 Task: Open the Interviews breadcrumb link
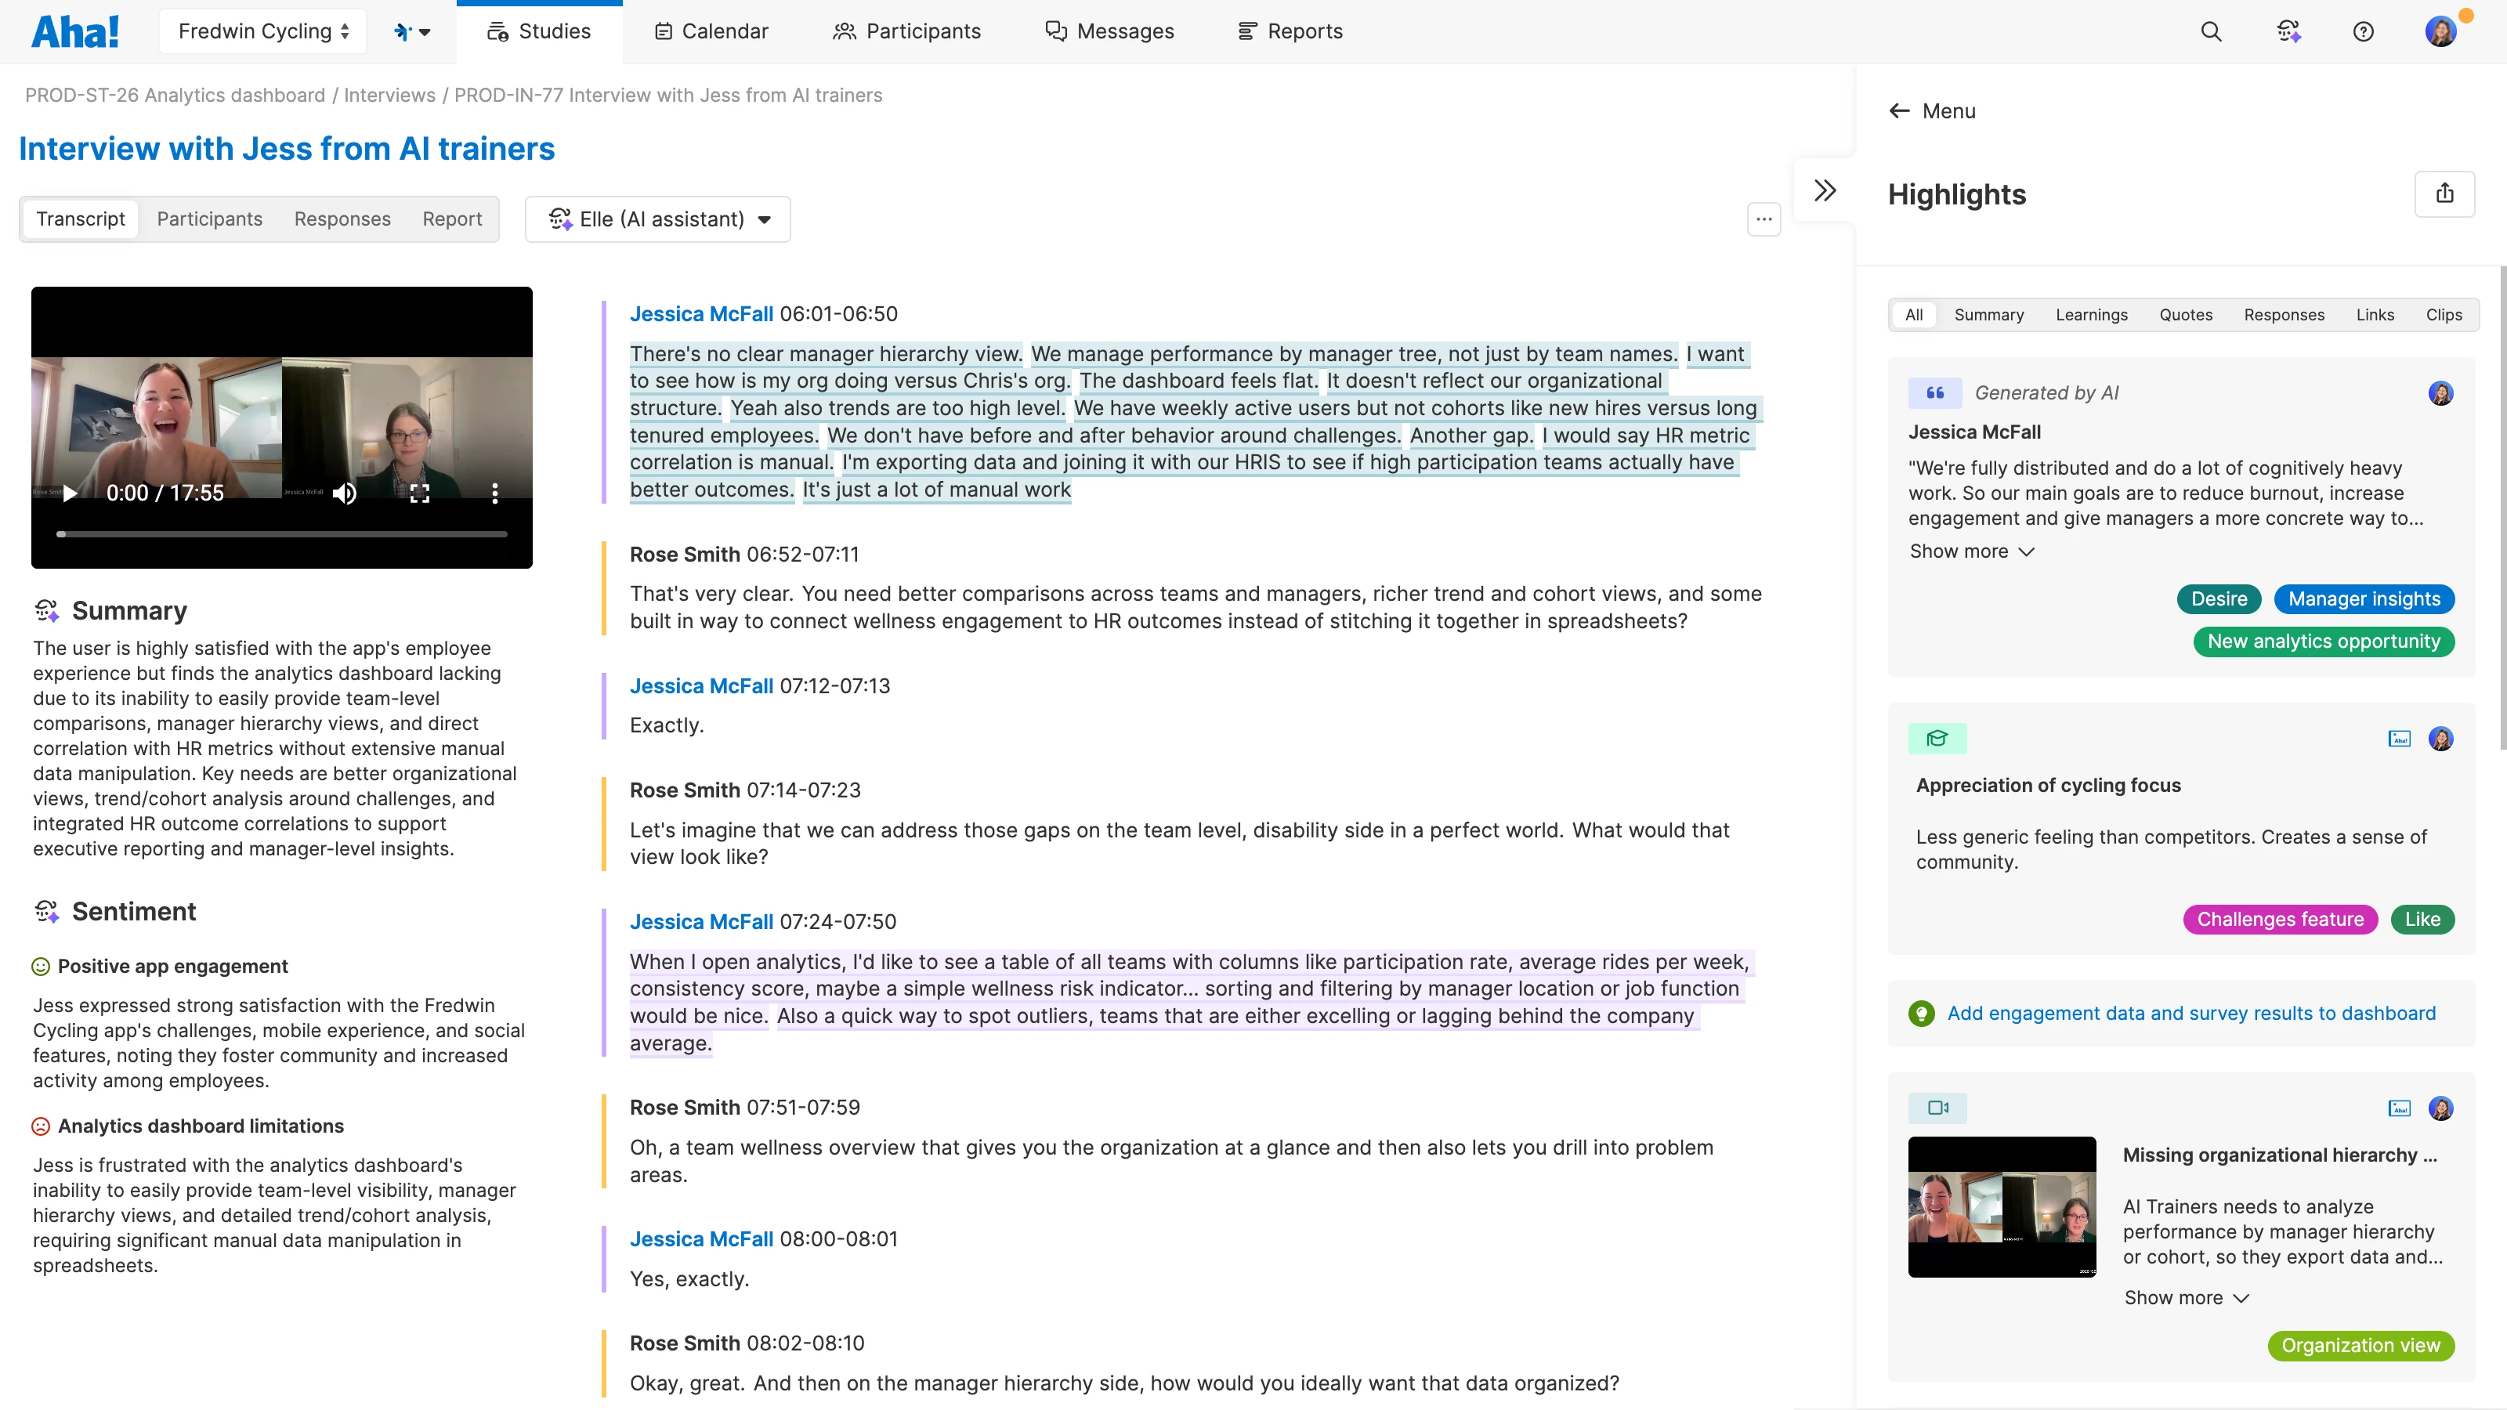pyautogui.click(x=389, y=94)
